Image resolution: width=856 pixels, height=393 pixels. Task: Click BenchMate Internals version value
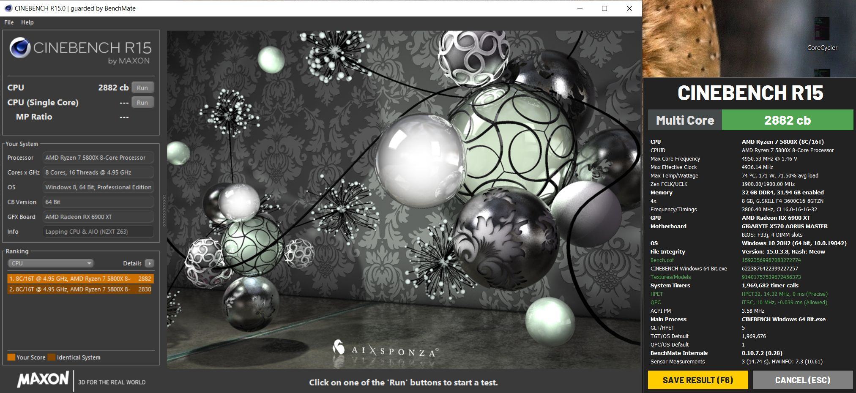(762, 353)
